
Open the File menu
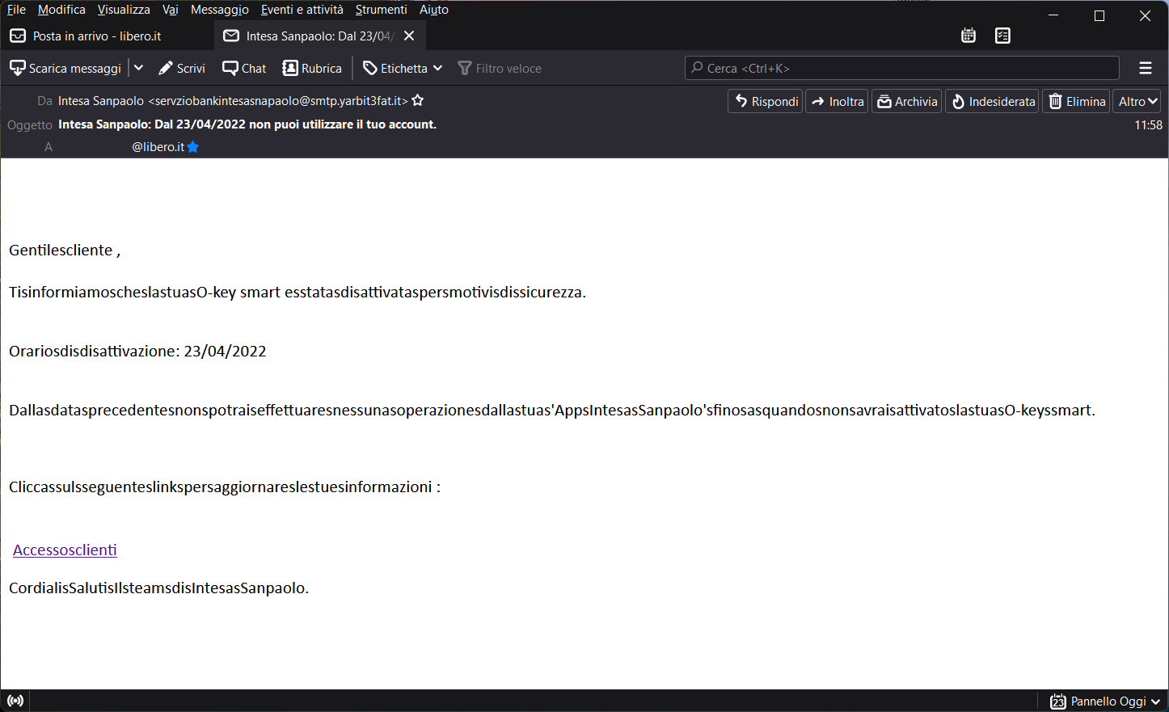(16, 10)
